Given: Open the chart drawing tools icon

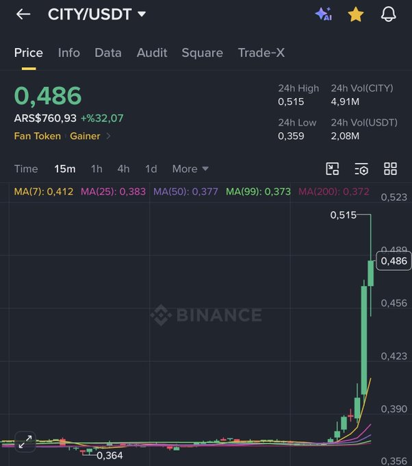Looking at the screenshot, I should point(333,169).
